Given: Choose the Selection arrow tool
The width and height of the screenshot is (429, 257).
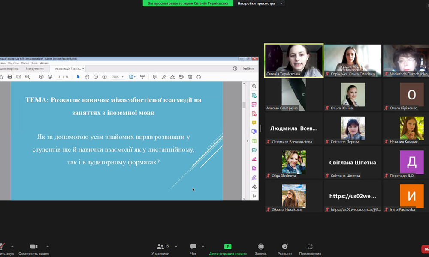Looking at the screenshot, I should click(x=78, y=77).
